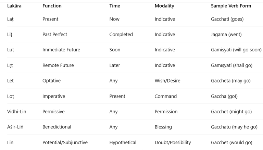Click the Modality column header

[164, 6]
